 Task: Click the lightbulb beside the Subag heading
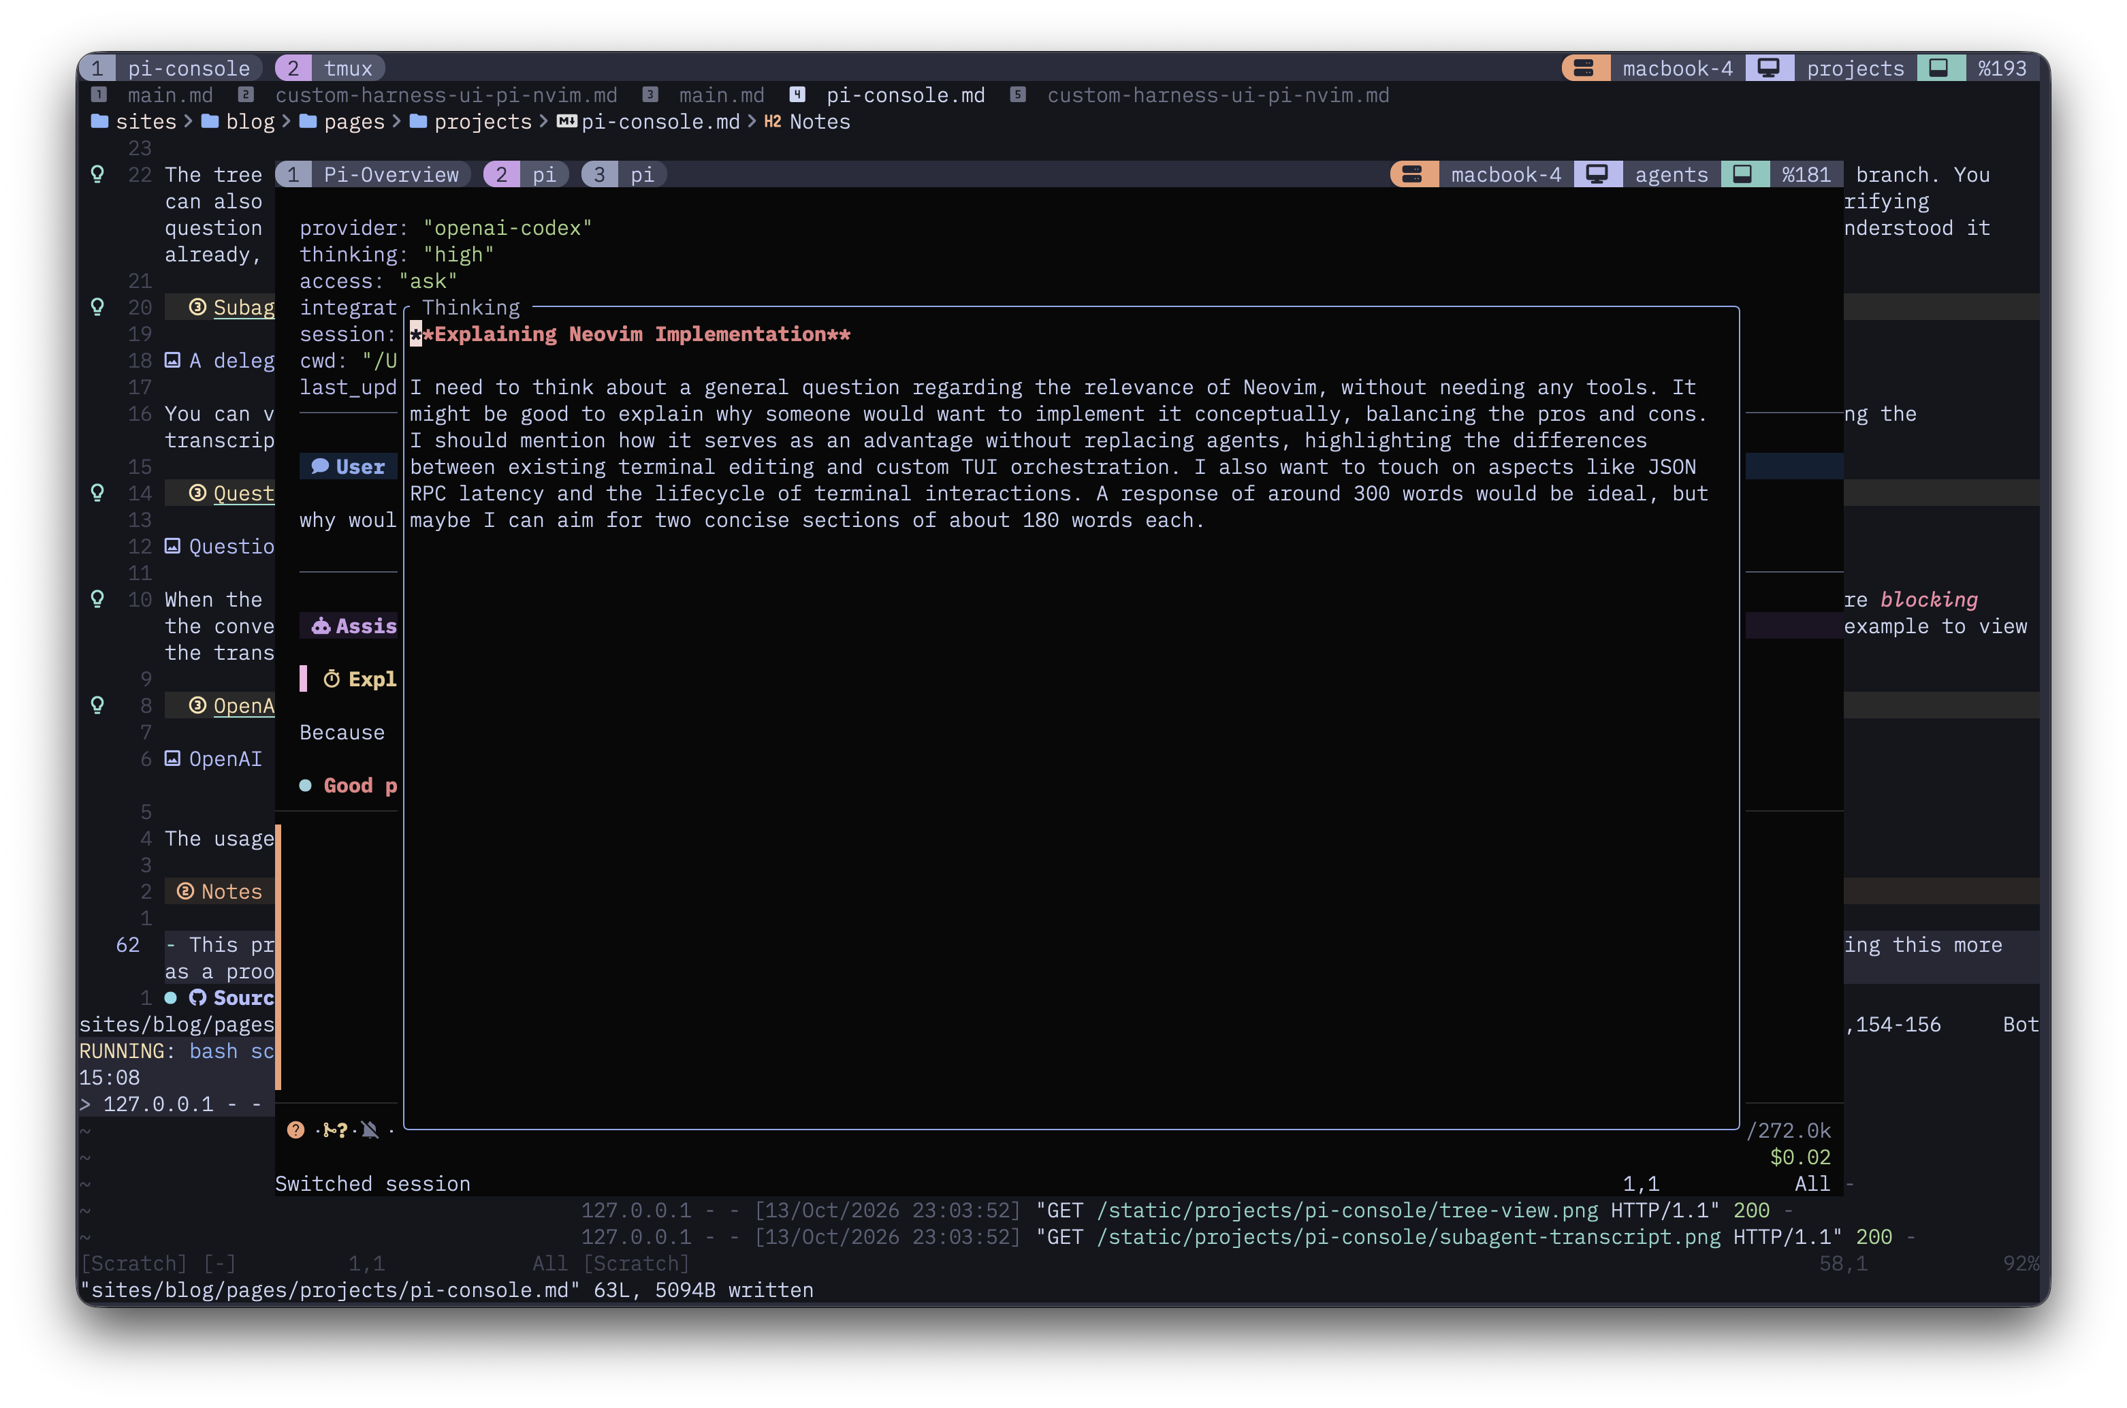coord(98,306)
